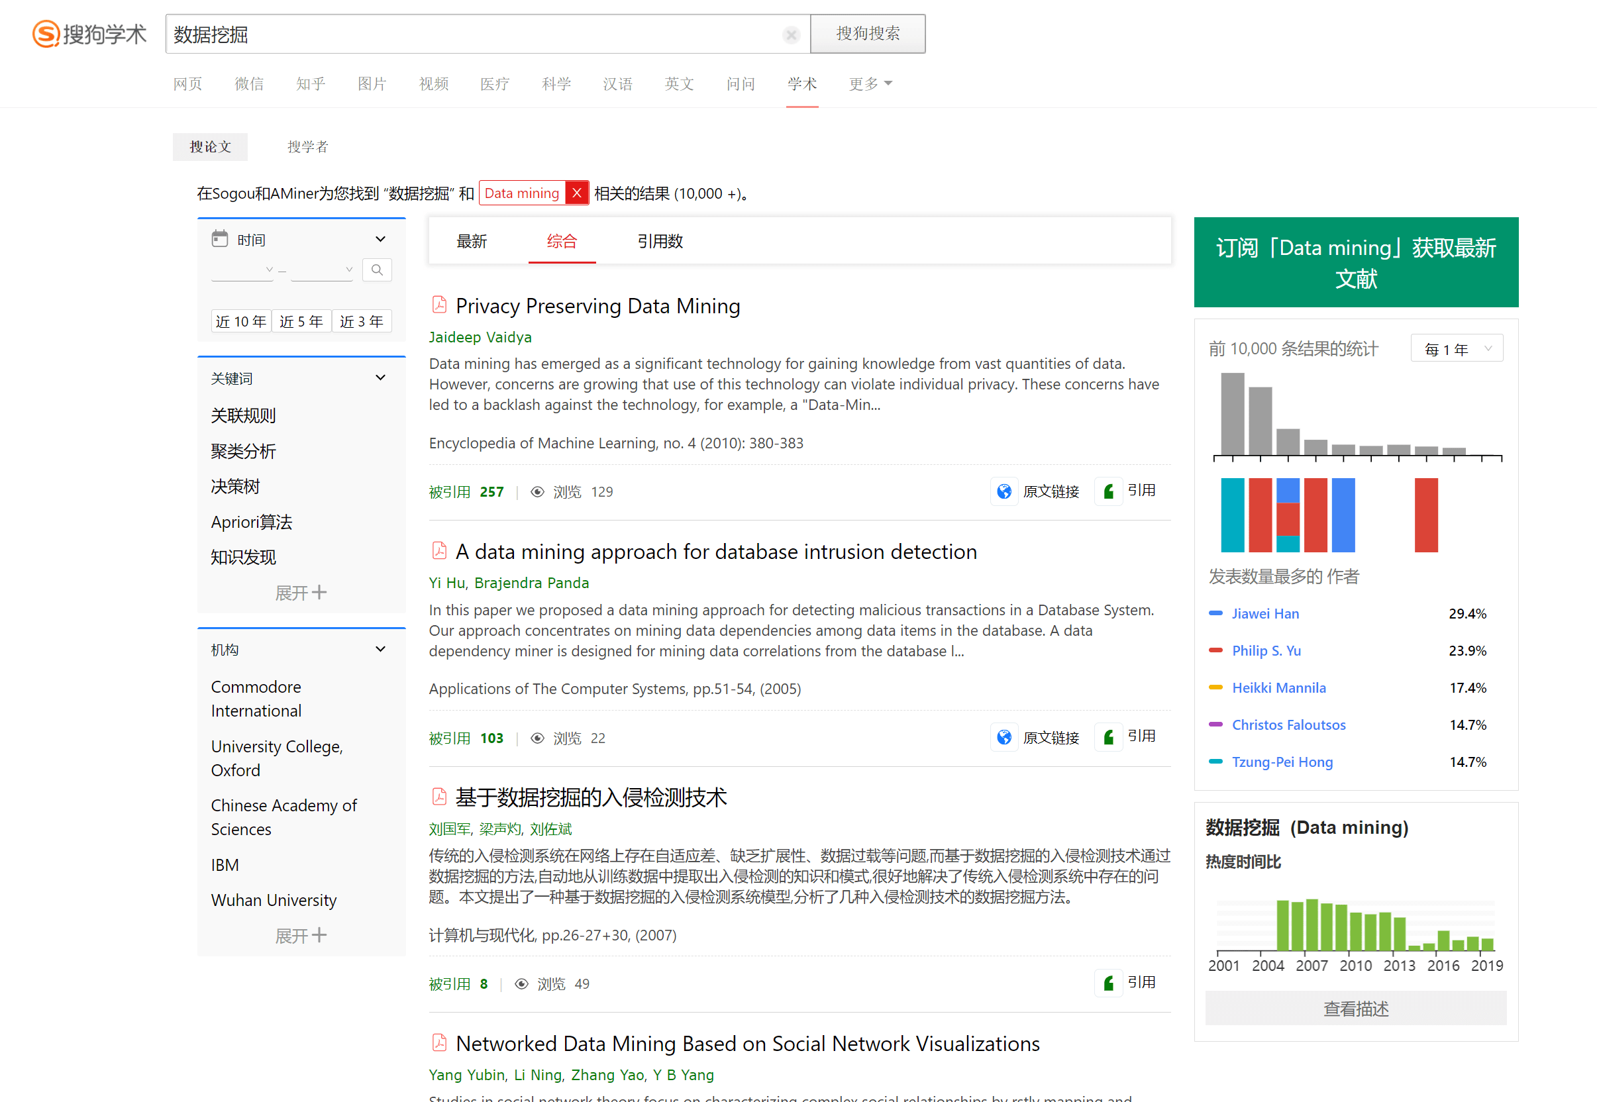Screen dimensions: 1597x1102
Task: Switch to the 英文 search tab
Action: pos(679,83)
